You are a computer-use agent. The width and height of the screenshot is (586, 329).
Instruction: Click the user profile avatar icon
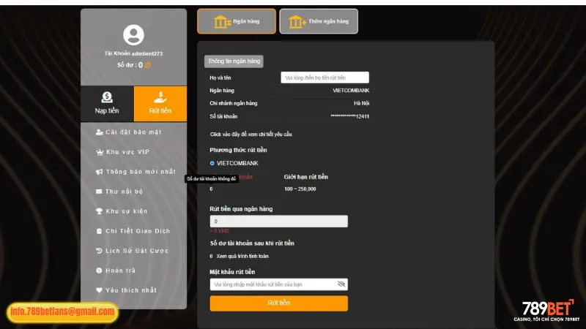pyautogui.click(x=133, y=34)
